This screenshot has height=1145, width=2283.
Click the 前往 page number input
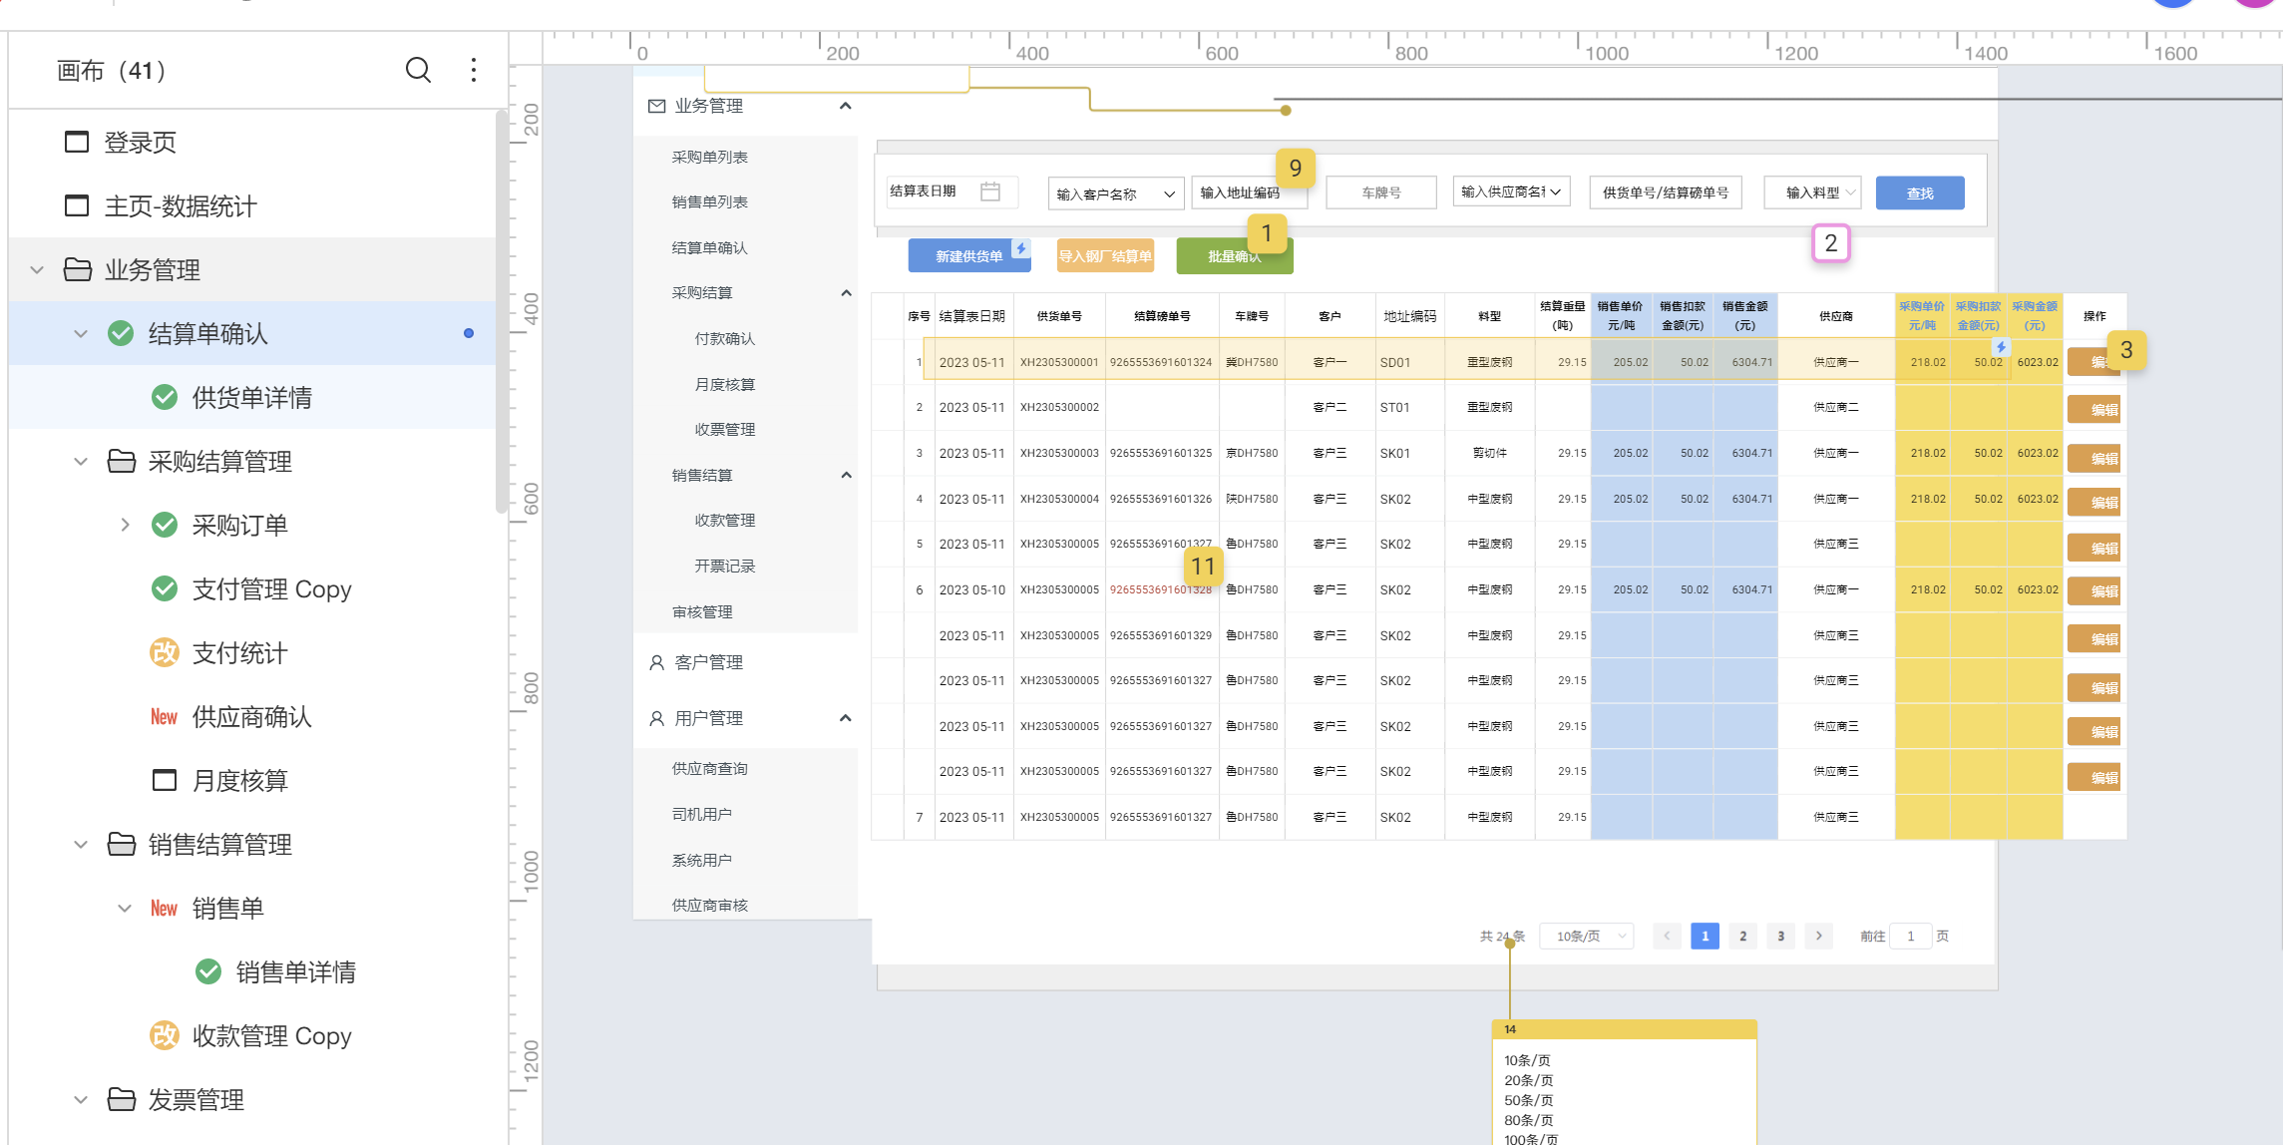1911,936
